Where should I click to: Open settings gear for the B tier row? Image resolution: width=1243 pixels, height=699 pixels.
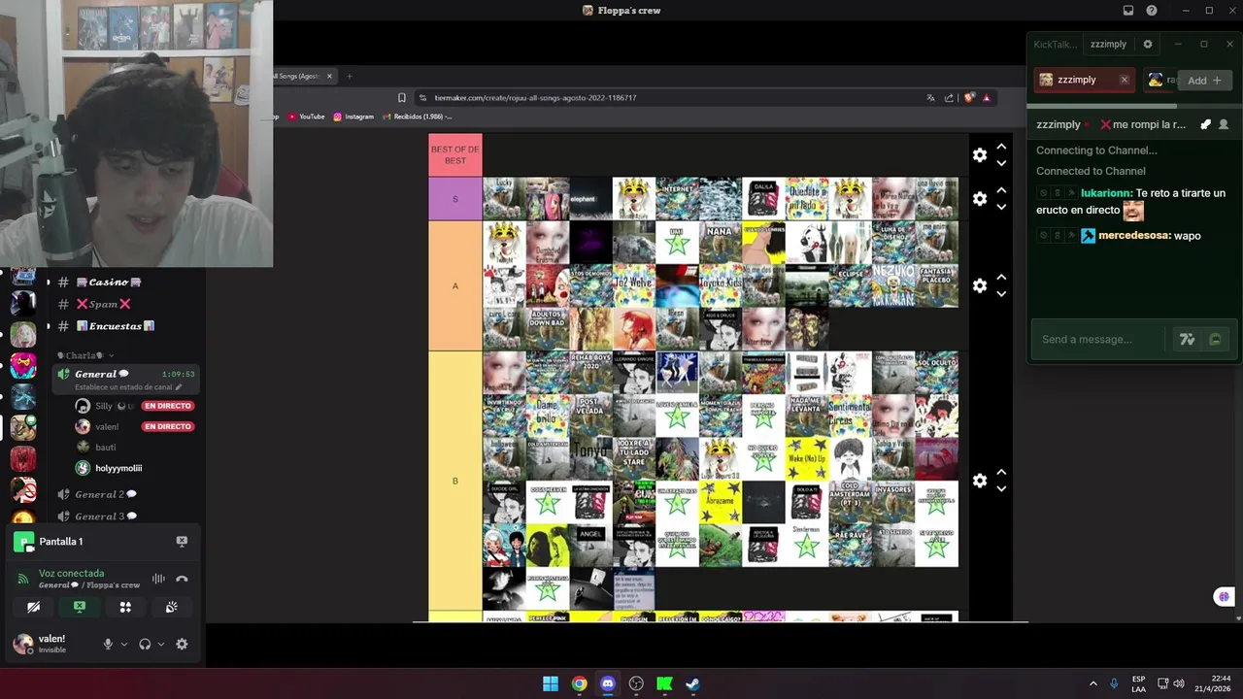click(x=980, y=481)
